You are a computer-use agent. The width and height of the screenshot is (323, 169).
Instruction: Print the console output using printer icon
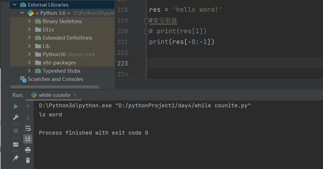[28, 150]
